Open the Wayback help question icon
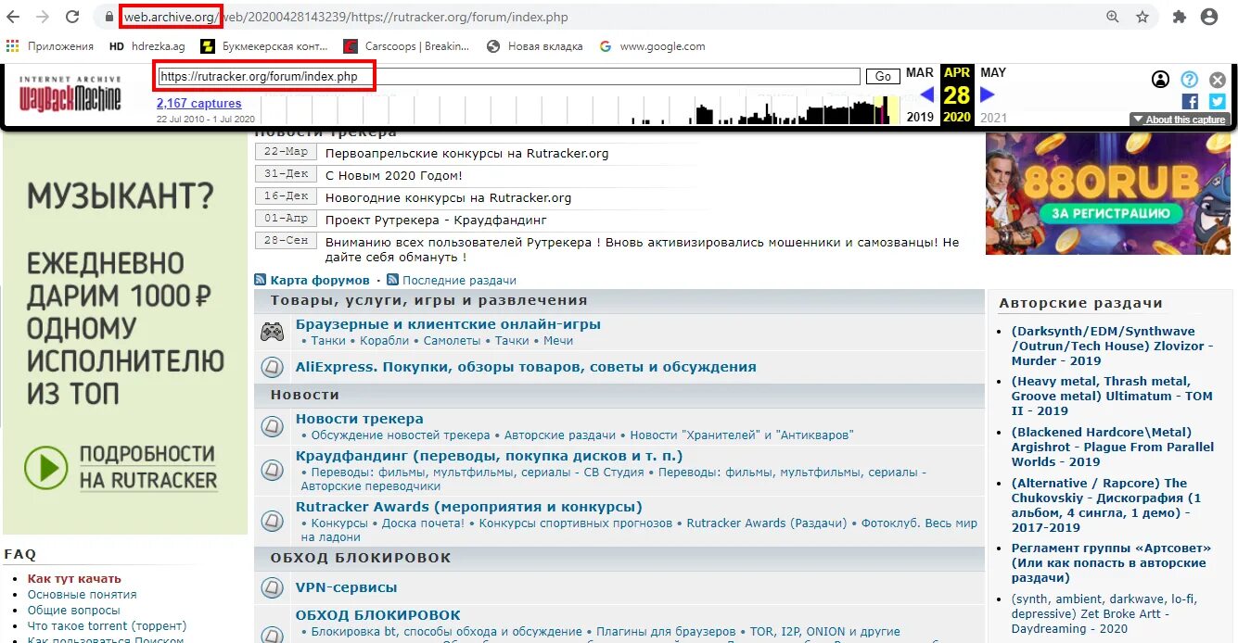 tap(1189, 80)
